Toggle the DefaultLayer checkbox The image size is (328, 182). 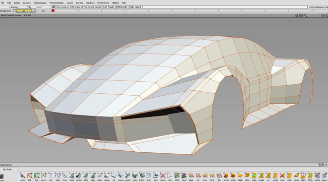(x=14, y=11)
